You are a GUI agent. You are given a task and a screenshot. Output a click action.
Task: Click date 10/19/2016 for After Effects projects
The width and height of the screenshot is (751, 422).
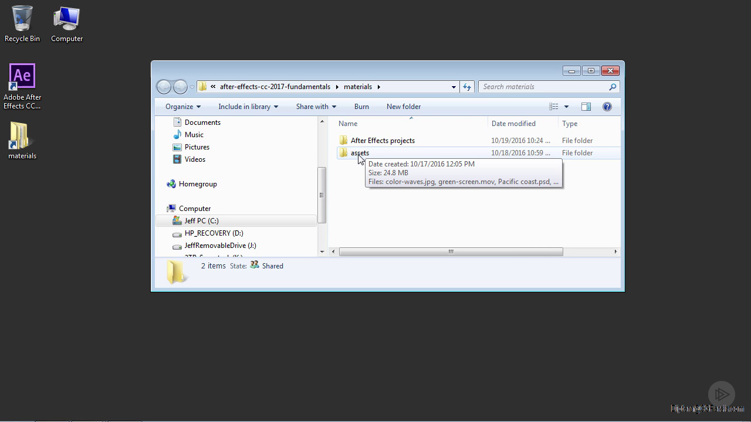coord(521,141)
